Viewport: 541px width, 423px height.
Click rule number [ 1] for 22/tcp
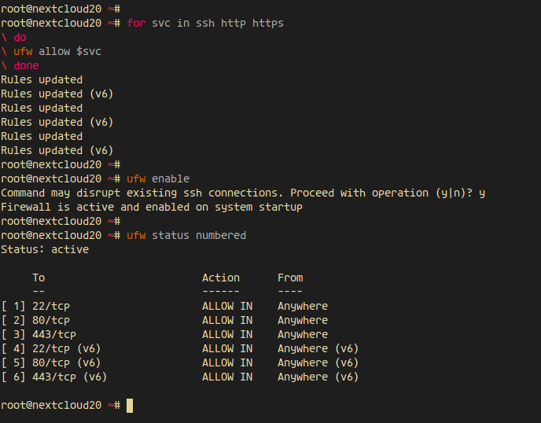13,306
